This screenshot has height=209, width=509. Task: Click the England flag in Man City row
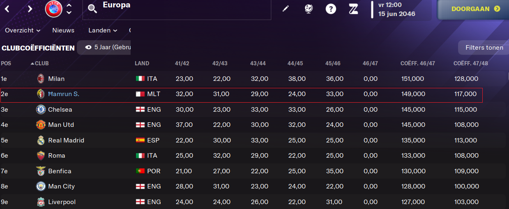coord(140,186)
